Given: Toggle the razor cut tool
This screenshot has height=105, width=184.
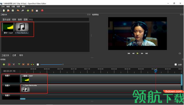Looking at the screenshot, I should click(13, 64).
